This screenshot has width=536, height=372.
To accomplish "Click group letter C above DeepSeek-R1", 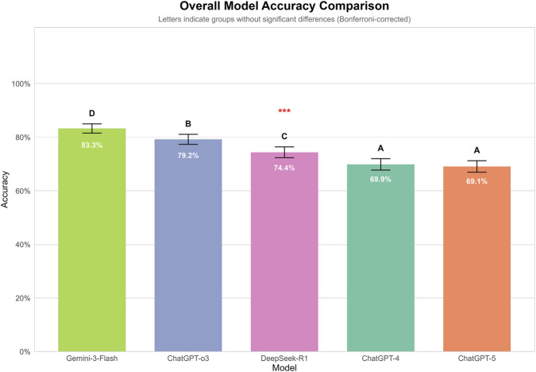I will (x=284, y=137).
